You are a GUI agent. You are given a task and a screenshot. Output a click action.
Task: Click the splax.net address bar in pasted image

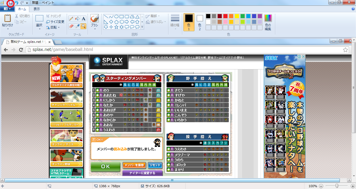[187, 50]
